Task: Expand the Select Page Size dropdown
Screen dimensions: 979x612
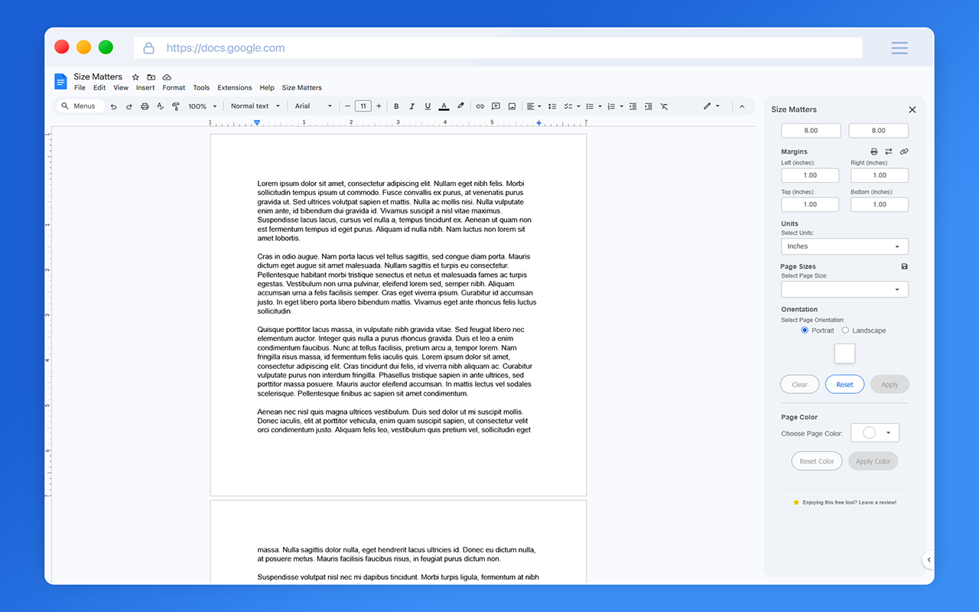Action: [x=844, y=289]
